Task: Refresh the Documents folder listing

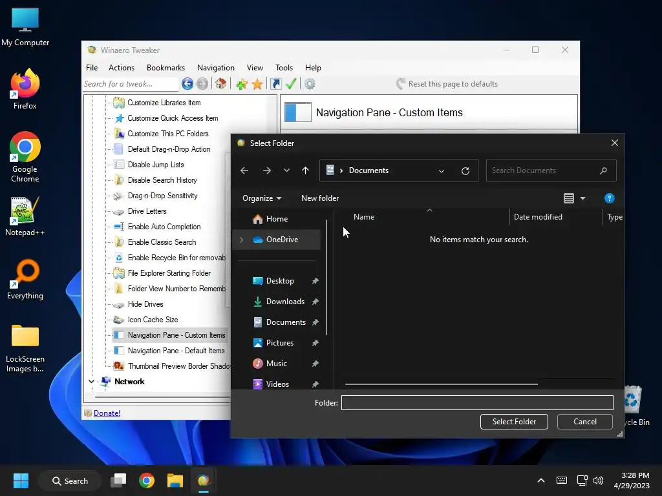Action: (465, 170)
